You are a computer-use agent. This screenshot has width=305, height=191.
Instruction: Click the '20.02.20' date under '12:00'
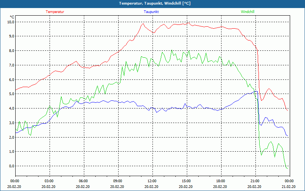click(x=151, y=186)
